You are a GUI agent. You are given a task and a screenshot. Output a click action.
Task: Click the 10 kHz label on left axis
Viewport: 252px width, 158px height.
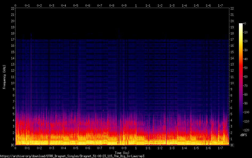pyautogui.click(x=12, y=83)
